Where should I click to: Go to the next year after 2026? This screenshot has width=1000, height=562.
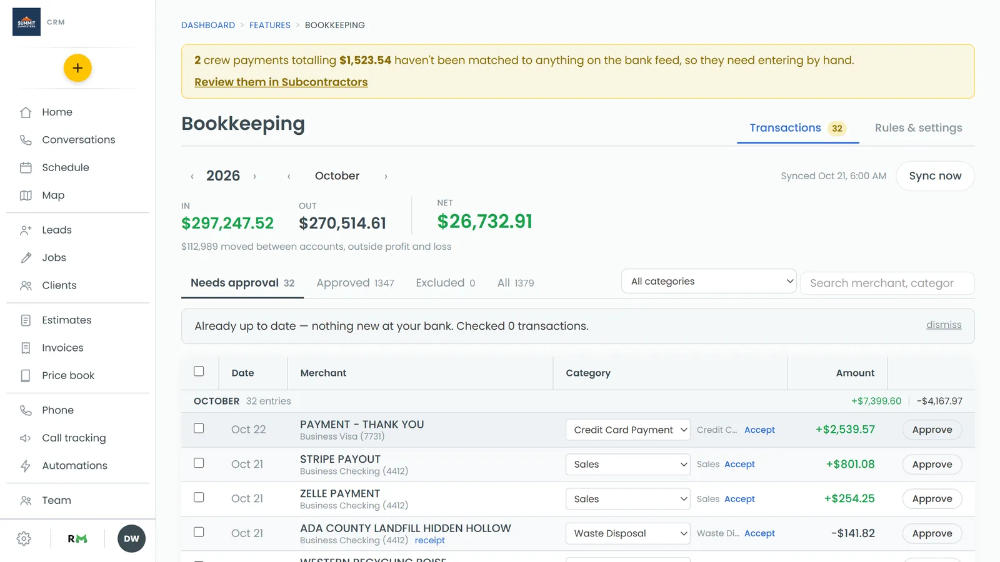254,177
